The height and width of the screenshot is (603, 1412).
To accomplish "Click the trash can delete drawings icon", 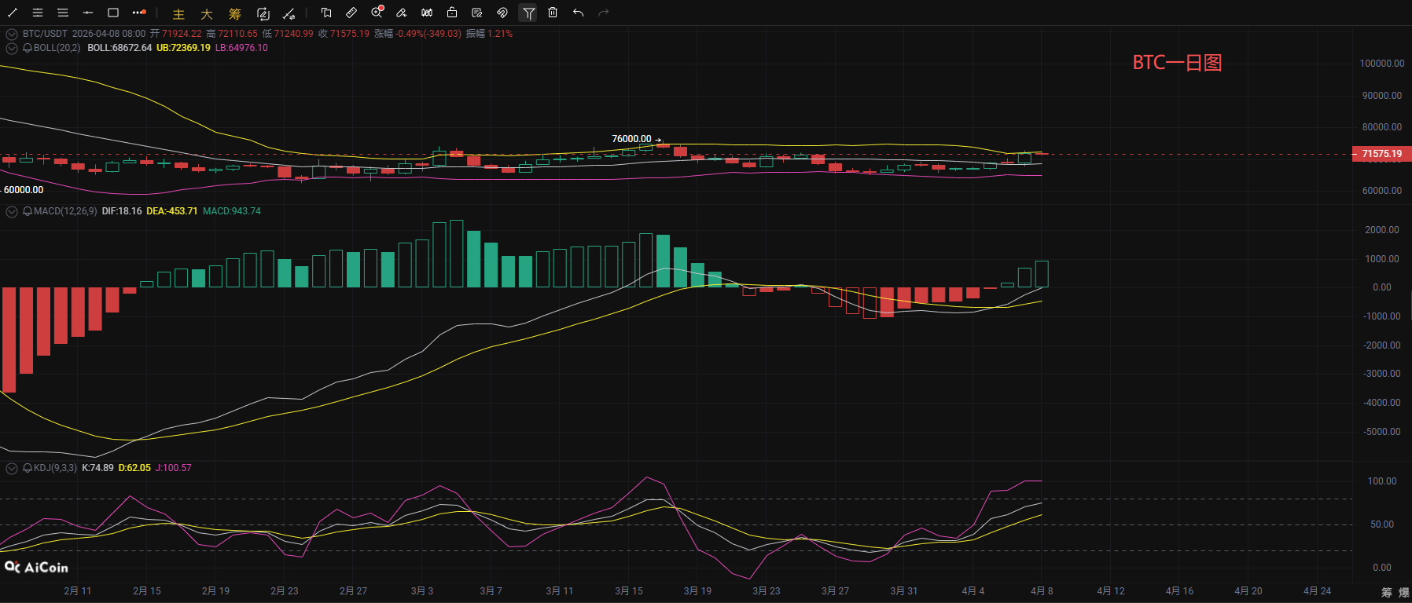I will click(x=553, y=13).
